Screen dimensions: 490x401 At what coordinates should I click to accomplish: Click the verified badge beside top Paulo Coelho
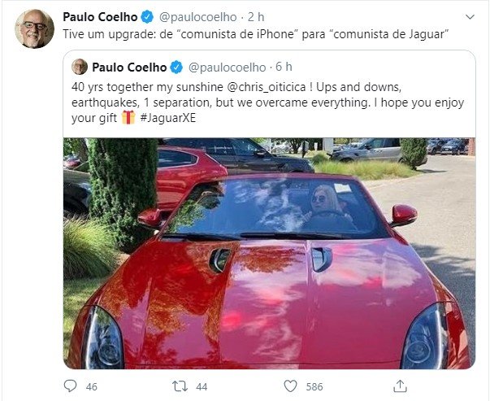[148, 17]
